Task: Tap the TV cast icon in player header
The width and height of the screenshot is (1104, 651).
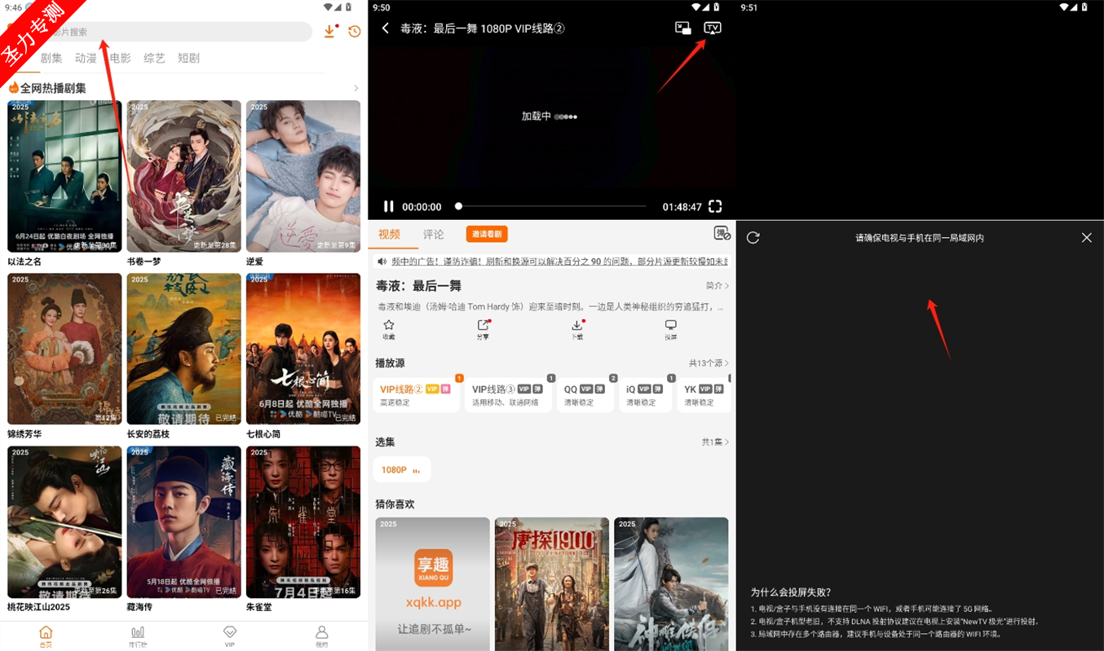Action: (713, 29)
